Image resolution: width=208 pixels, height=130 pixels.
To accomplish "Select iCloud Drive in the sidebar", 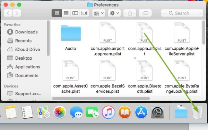I will 23,49.
